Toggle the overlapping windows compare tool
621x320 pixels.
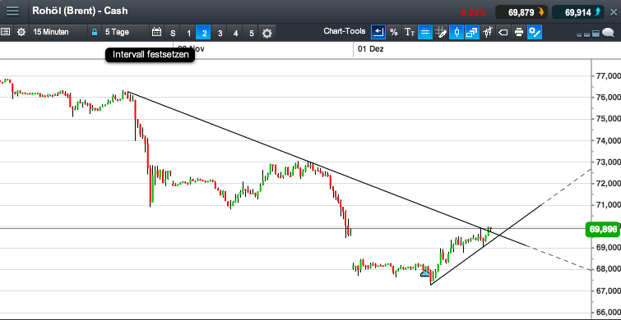pyautogui.click(x=471, y=32)
